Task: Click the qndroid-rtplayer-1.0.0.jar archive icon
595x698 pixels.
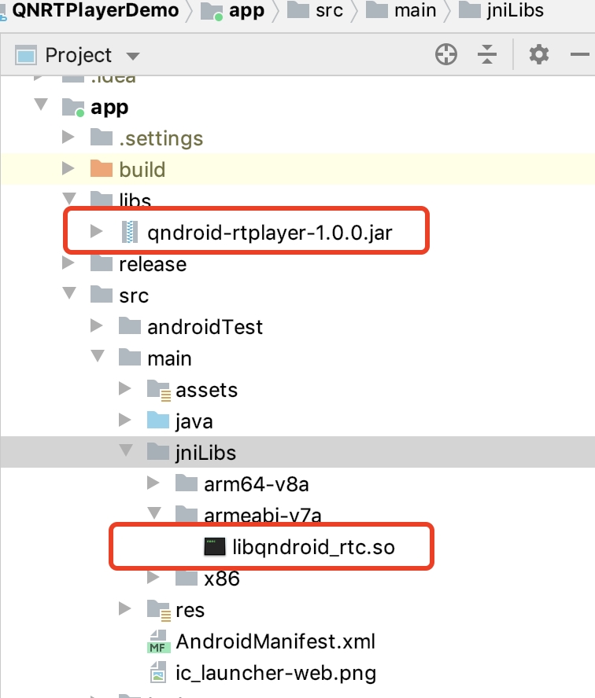Action: [x=129, y=232]
